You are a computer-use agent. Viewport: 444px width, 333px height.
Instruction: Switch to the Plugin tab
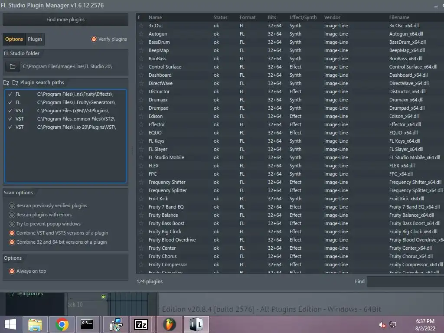35,39
